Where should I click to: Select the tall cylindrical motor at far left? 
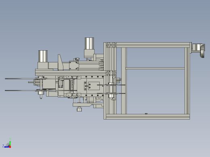point(43,56)
